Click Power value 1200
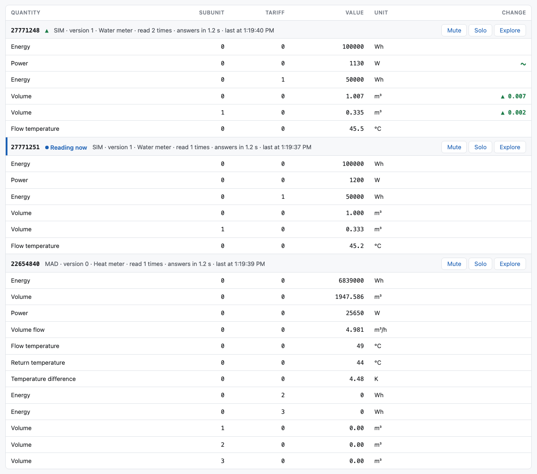Screen dimensions: 537x474 (x=357, y=180)
